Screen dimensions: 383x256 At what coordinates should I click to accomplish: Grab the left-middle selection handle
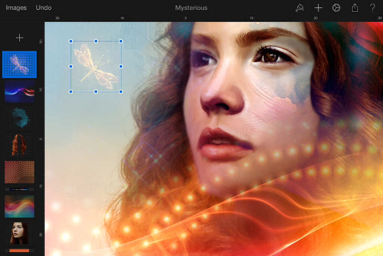[x=71, y=67]
